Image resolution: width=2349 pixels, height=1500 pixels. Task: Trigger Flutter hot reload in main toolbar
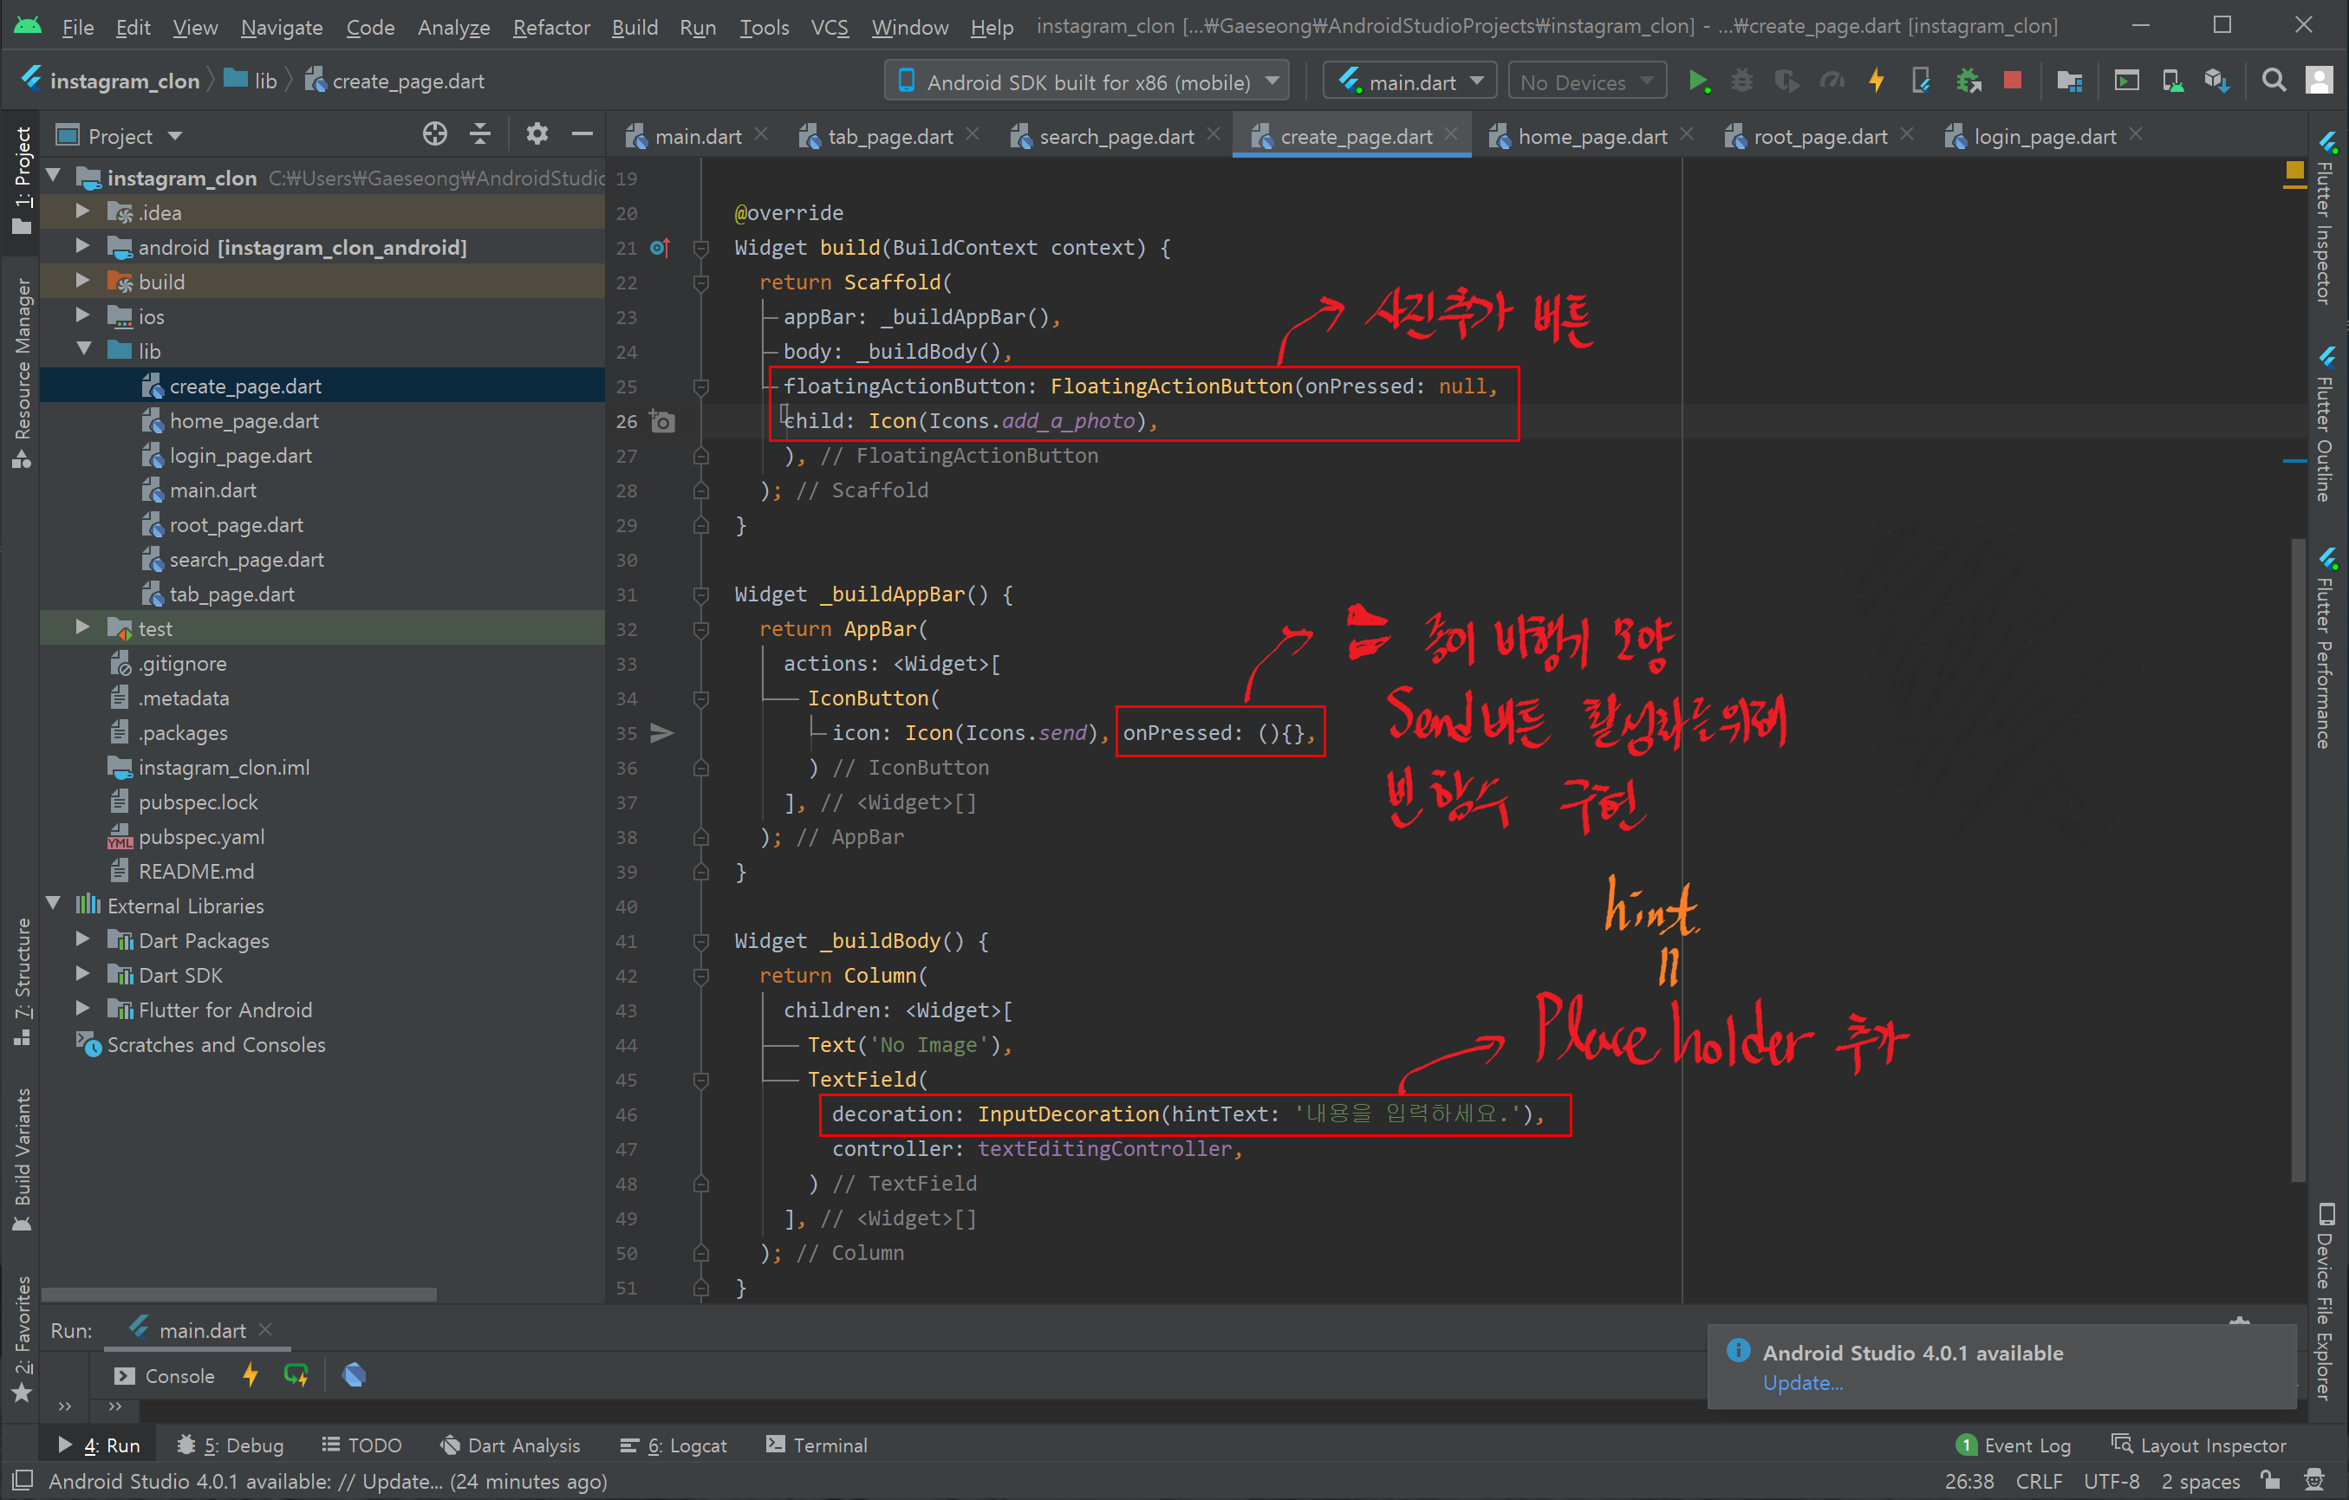[x=1876, y=81]
